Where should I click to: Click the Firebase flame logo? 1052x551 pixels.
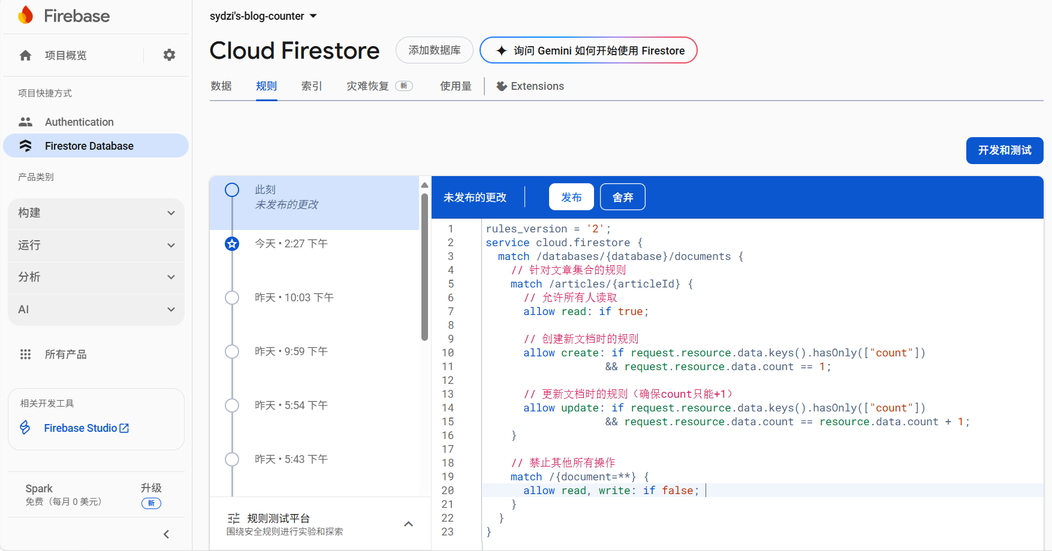(x=25, y=15)
